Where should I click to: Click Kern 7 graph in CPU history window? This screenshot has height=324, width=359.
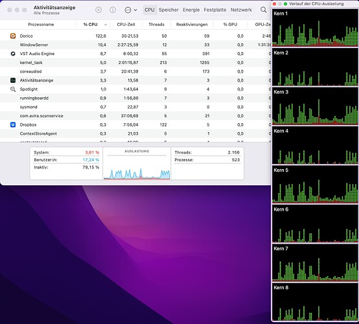315,263
